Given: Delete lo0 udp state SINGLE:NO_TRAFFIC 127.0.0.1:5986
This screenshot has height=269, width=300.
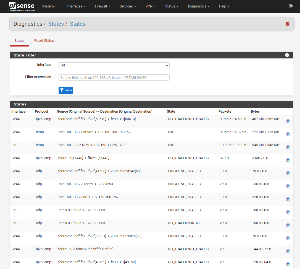Looking at the screenshot, I should click(288, 213).
